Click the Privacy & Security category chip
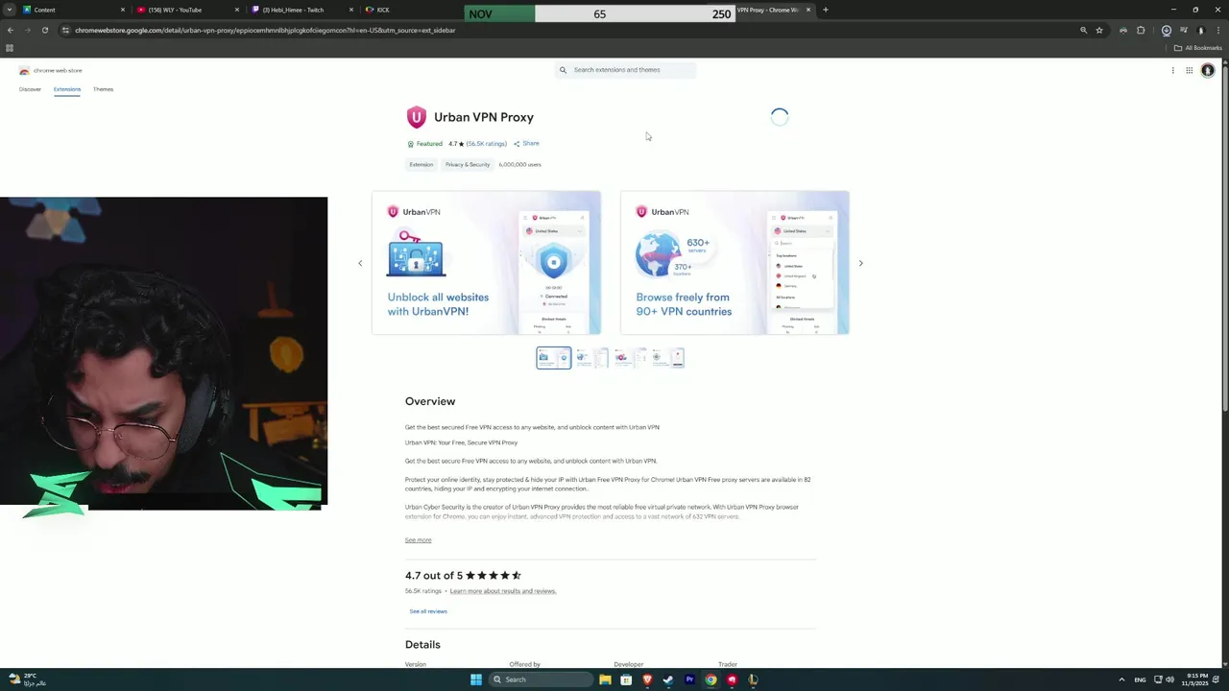Viewport: 1229px width, 691px height. tap(468, 164)
